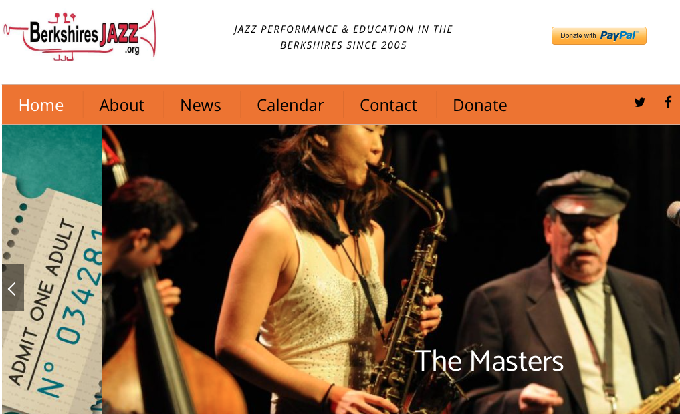Click the Jazz Performance & Education tagline
680x414 pixels.
[343, 37]
